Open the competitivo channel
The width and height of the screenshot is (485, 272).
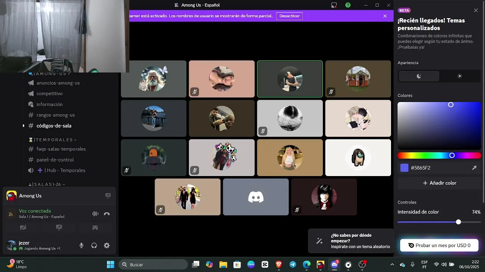point(49,93)
